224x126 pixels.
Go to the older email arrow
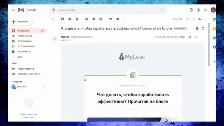194,19
